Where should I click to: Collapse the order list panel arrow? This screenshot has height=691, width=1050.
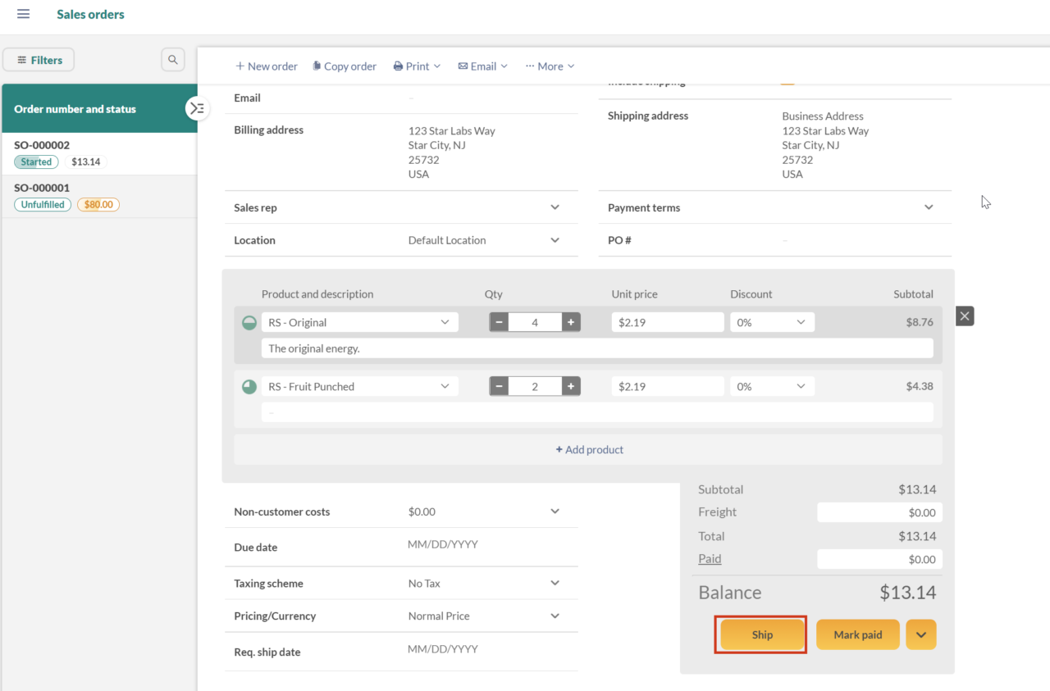pyautogui.click(x=197, y=107)
